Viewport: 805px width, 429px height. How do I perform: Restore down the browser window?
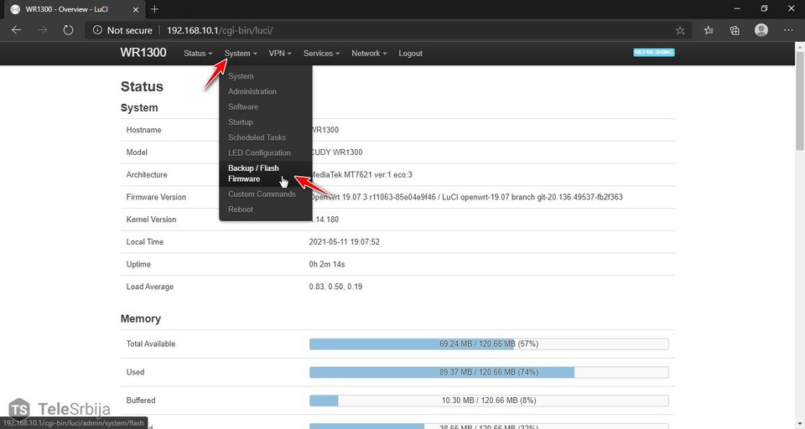coord(764,8)
